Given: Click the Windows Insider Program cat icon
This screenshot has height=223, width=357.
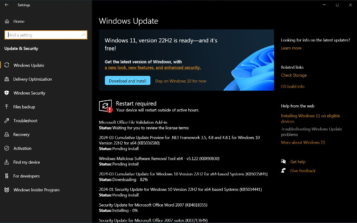Looking at the screenshot, I should coord(7,190).
